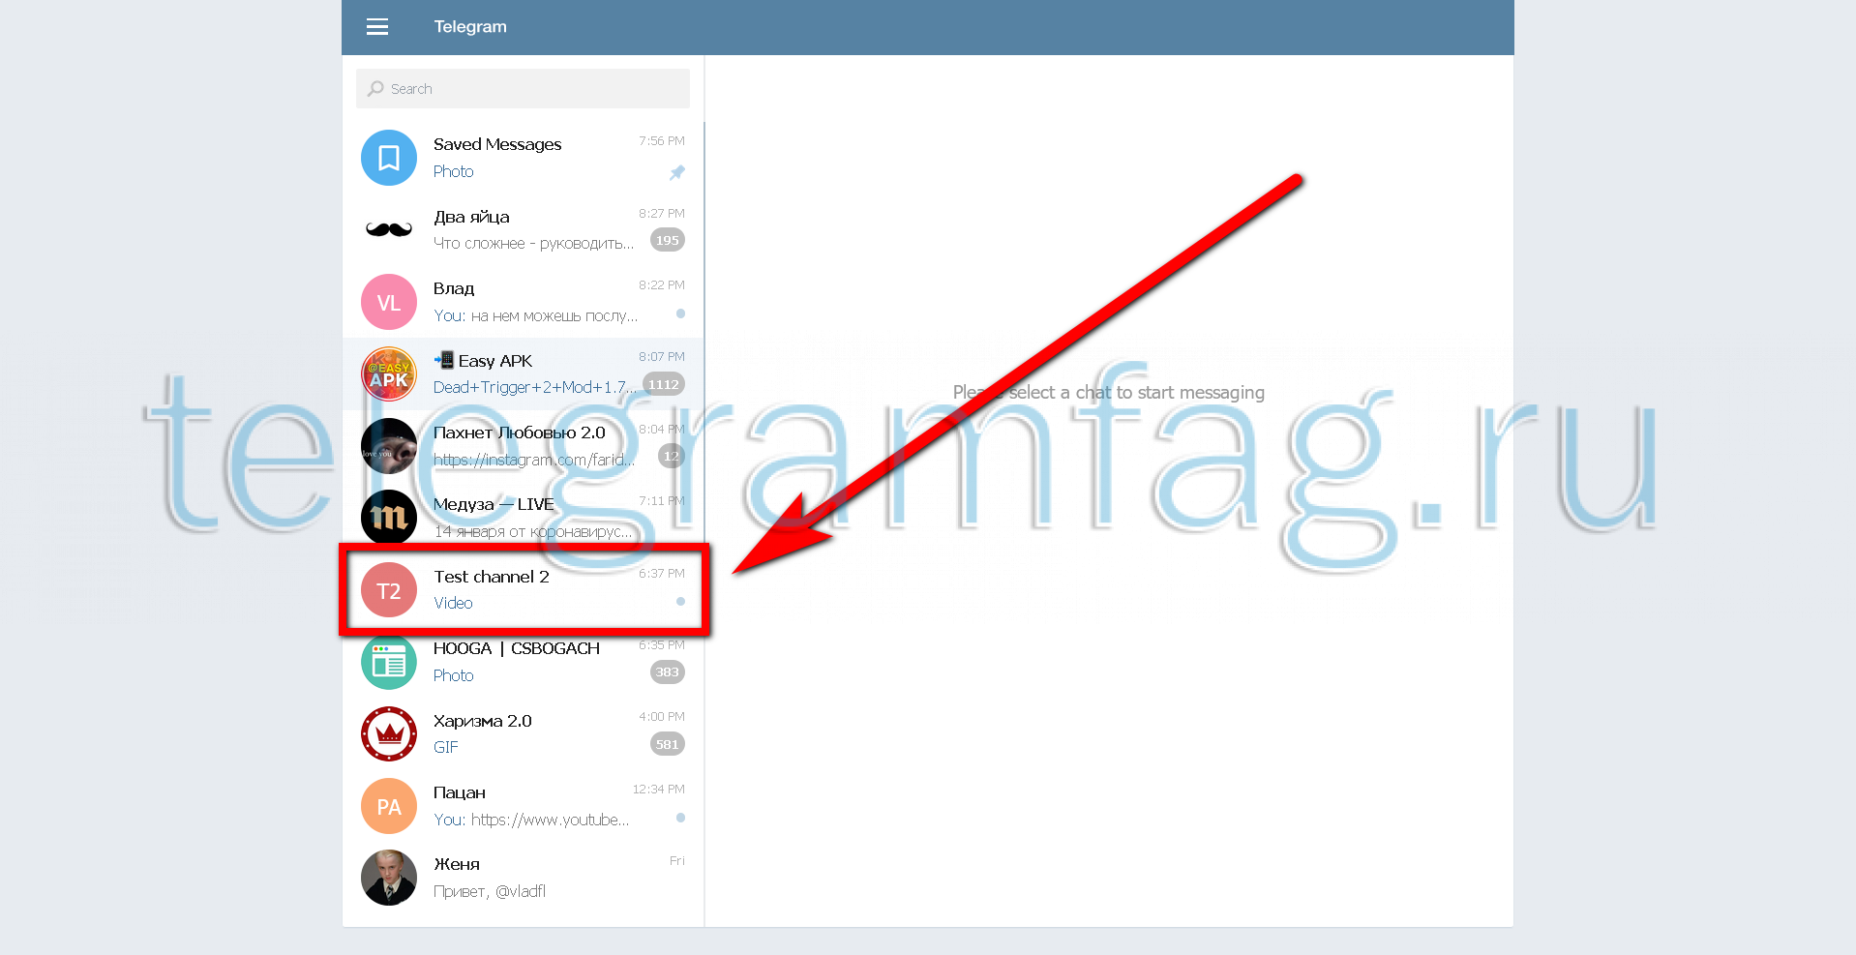Click the 8:22 PM timestamp
This screenshot has width=1856, height=955.
tap(662, 285)
